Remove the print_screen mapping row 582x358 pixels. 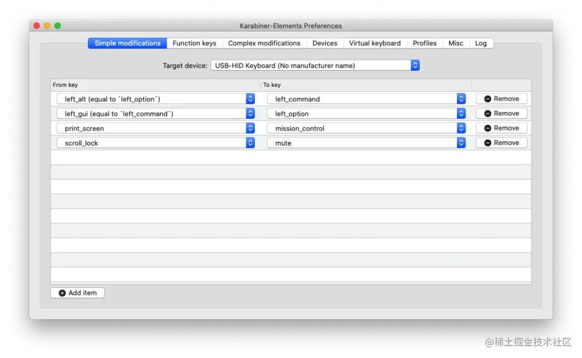[x=502, y=128]
